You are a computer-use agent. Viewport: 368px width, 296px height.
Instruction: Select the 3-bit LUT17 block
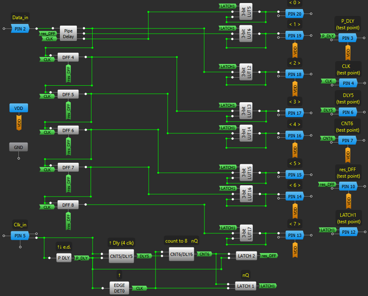click(x=246, y=233)
